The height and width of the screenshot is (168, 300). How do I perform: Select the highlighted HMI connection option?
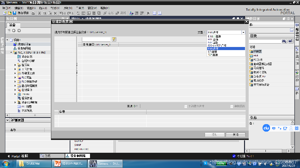(x=226, y=49)
